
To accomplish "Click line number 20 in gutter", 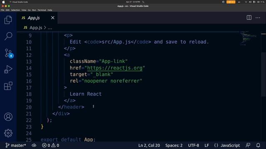I will click(x=29, y=107).
